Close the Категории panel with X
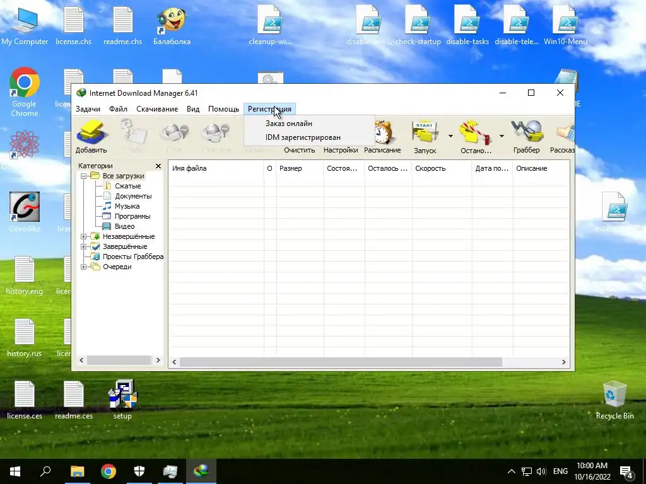 point(158,166)
